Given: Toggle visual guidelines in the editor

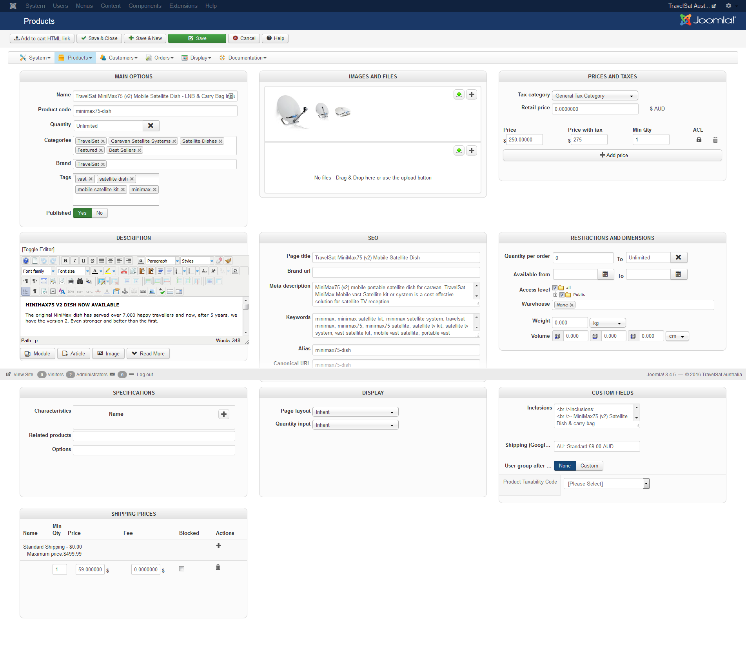Looking at the screenshot, I should pos(26,292).
